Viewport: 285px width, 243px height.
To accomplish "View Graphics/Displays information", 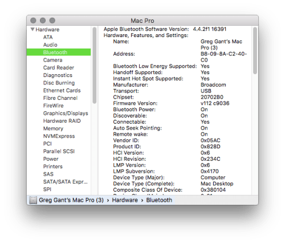I will pyautogui.click(x=66, y=114).
